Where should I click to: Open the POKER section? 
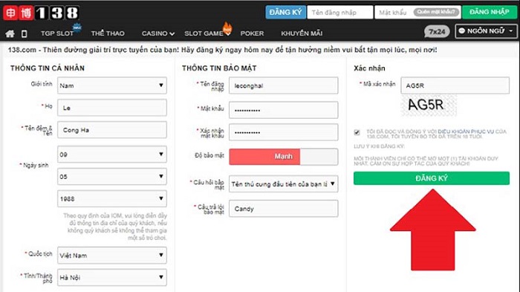coord(252,33)
